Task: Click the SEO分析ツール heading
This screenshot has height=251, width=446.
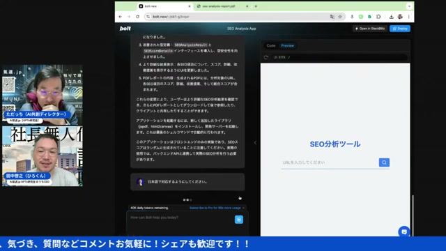Action: pyautogui.click(x=335, y=144)
